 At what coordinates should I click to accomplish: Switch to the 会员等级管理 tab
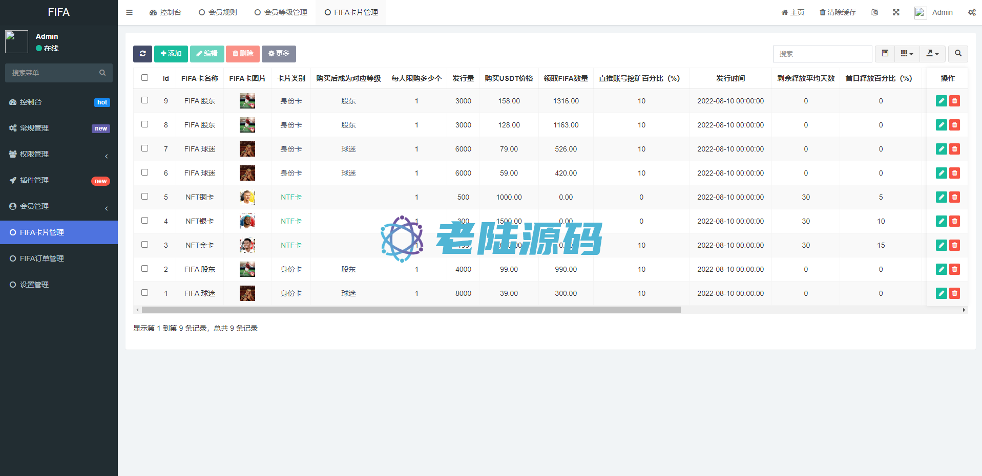pyautogui.click(x=281, y=12)
